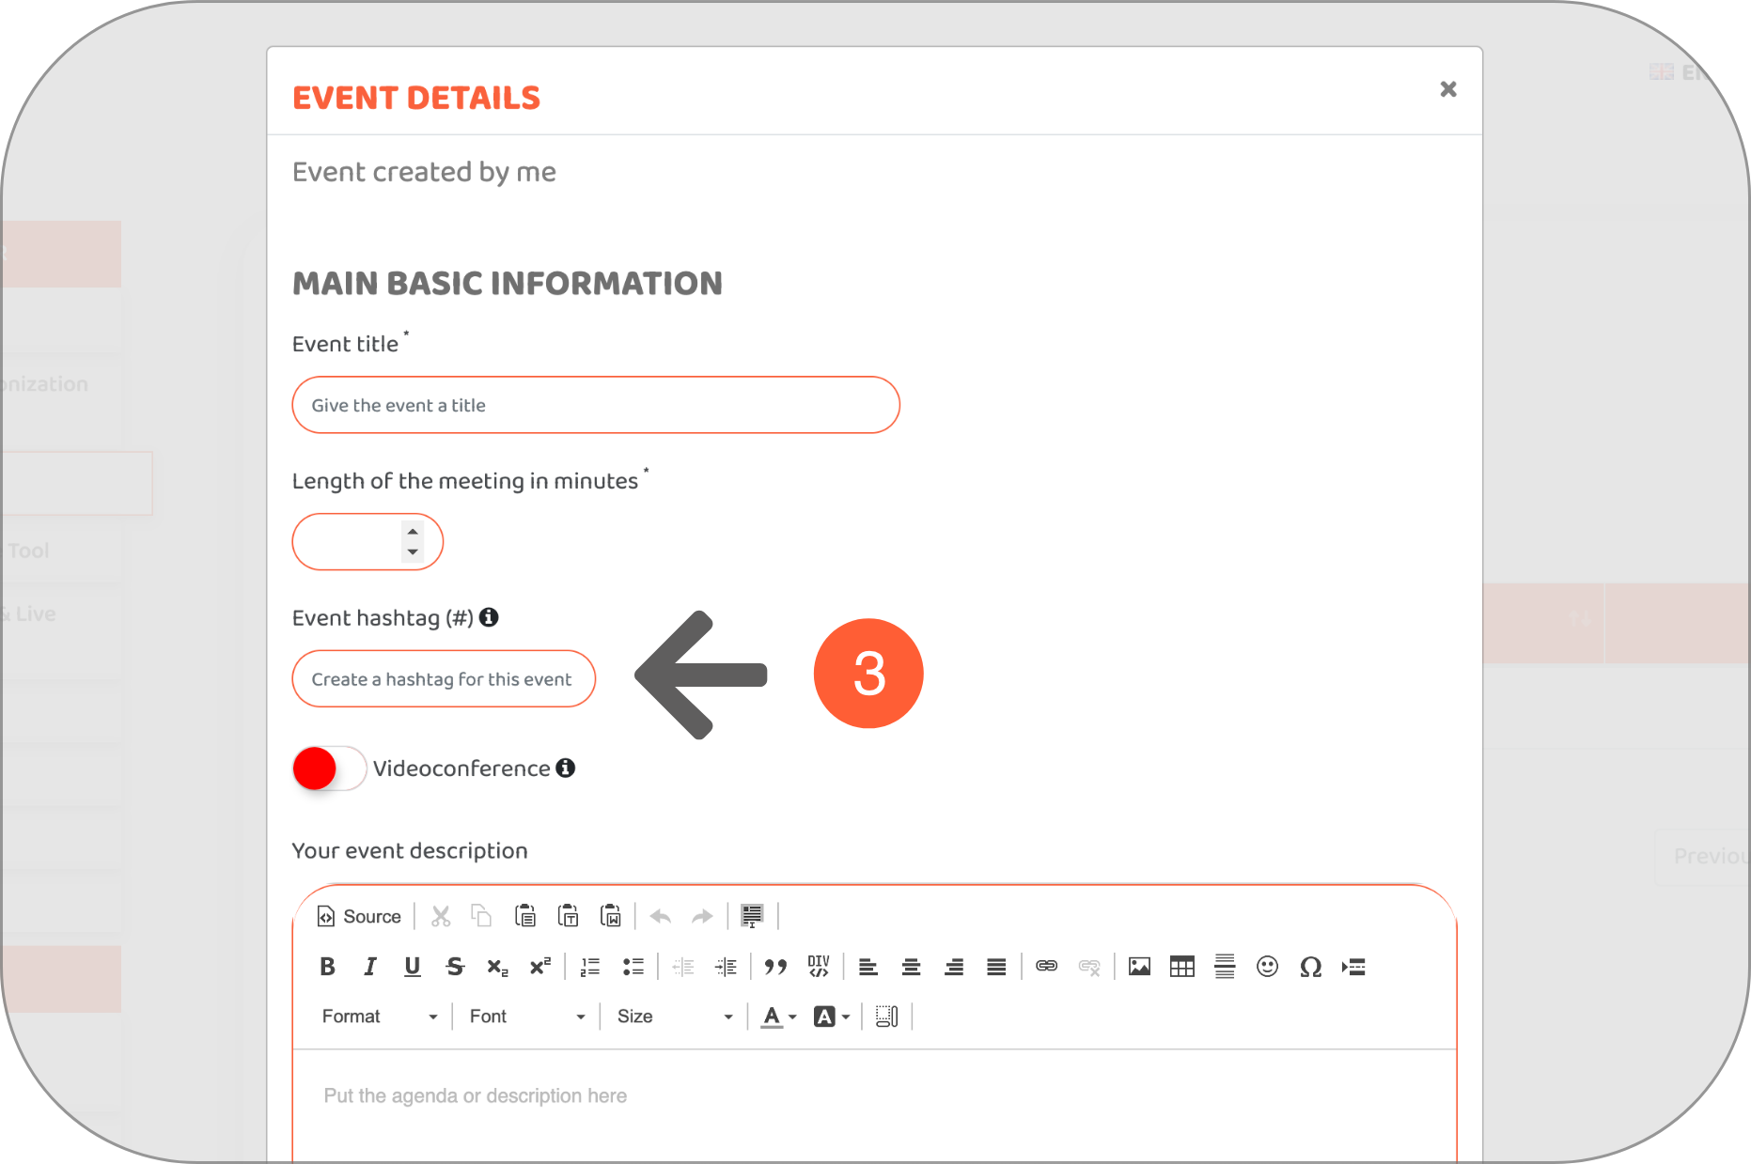This screenshot has width=1751, height=1164.
Task: Toggle Underline formatting
Action: (413, 967)
